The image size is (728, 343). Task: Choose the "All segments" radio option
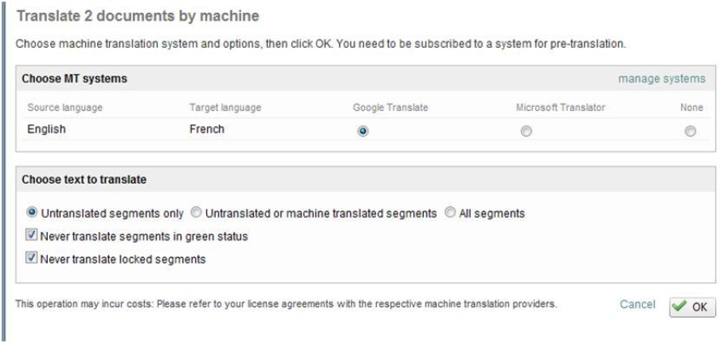tap(451, 214)
